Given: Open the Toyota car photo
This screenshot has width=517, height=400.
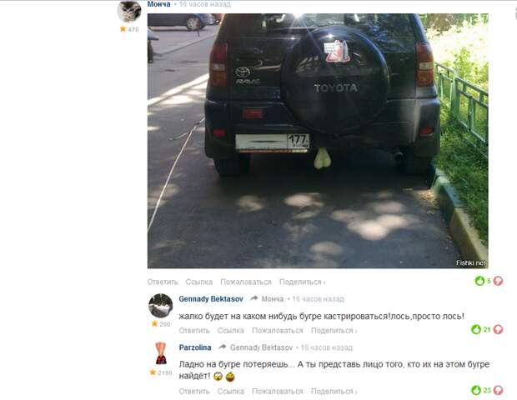Looking at the screenshot, I should click(318, 141).
